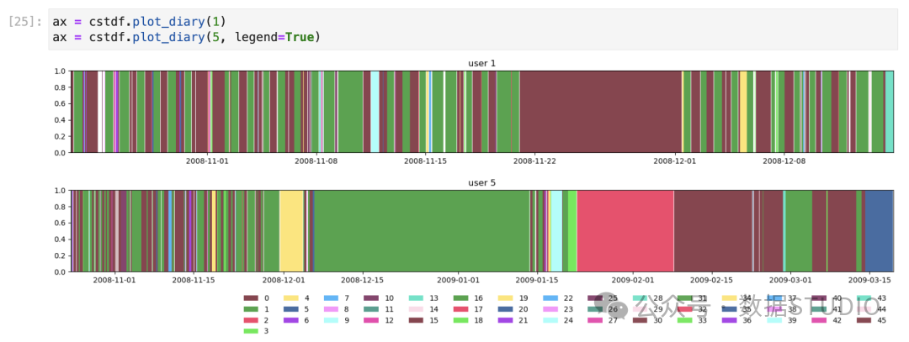Click the legend swatch labeled 7

331,298
